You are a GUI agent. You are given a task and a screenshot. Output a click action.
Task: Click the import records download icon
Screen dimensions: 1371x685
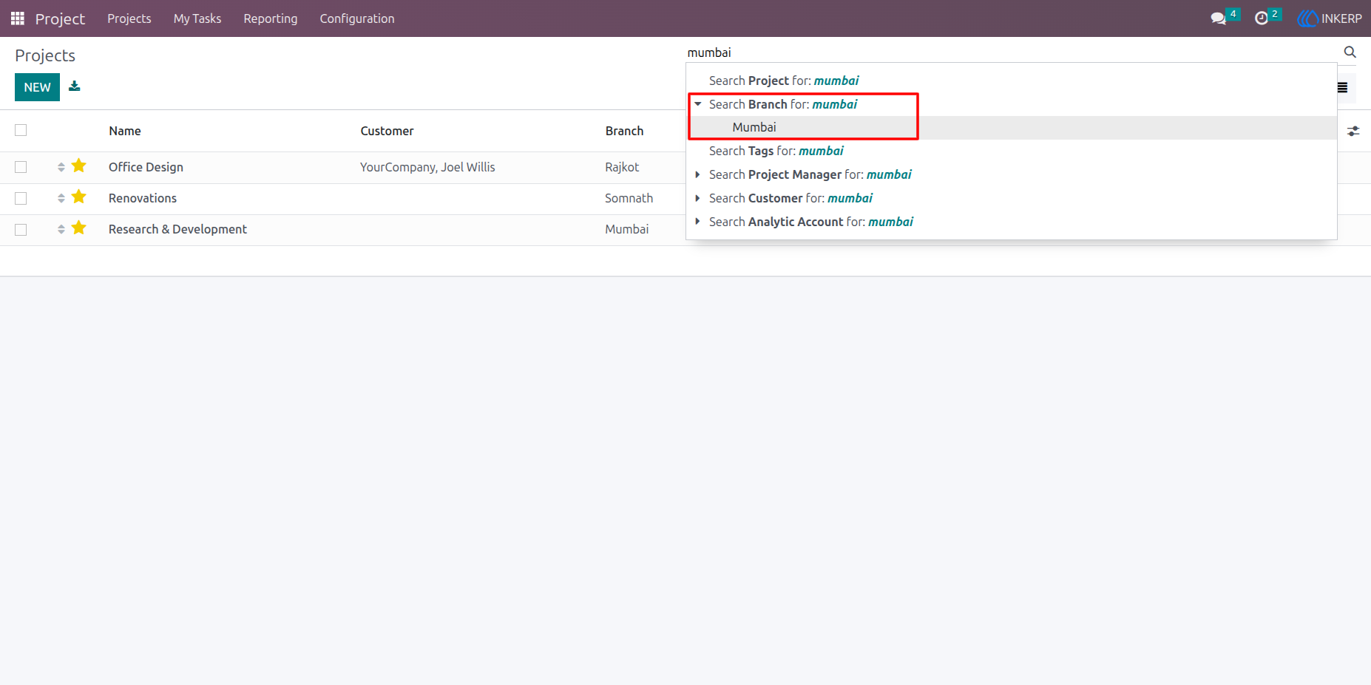coord(75,86)
